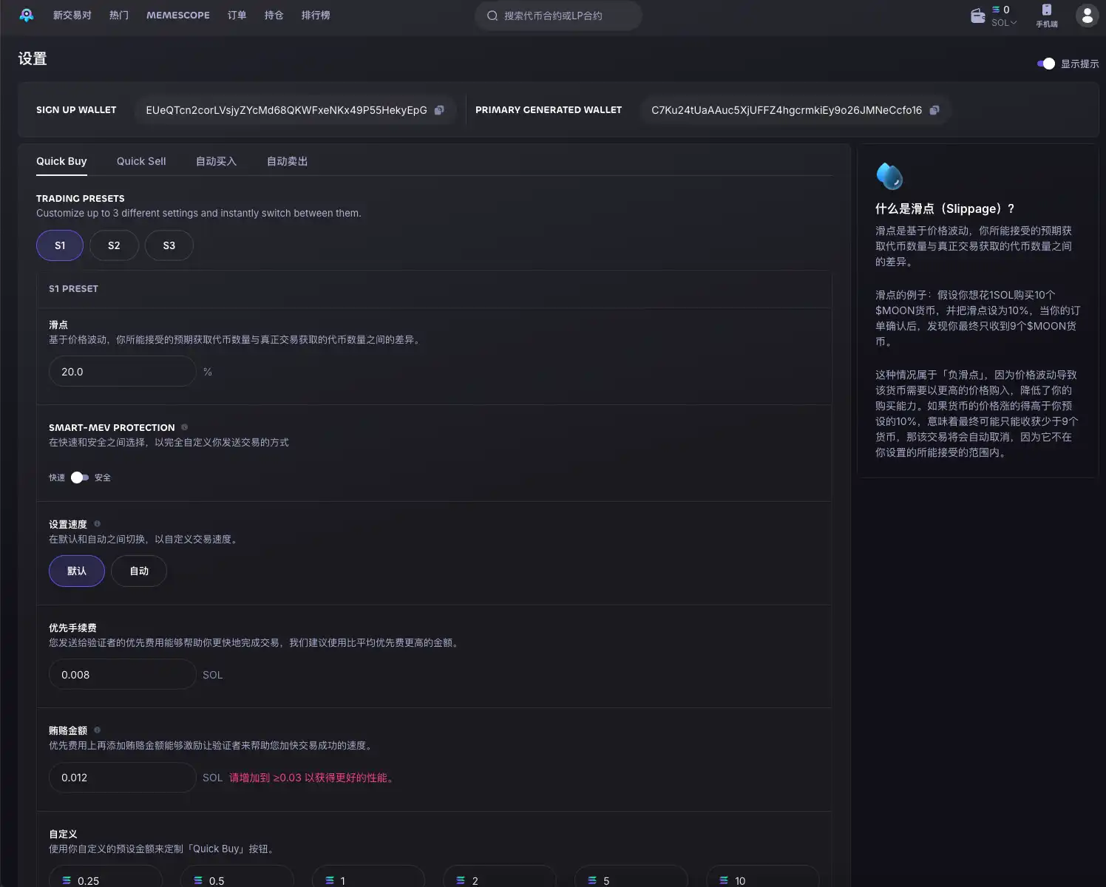The image size is (1106, 887).
Task: Copy the PRIMARY GENERATED WALLET address
Action: coord(934,109)
